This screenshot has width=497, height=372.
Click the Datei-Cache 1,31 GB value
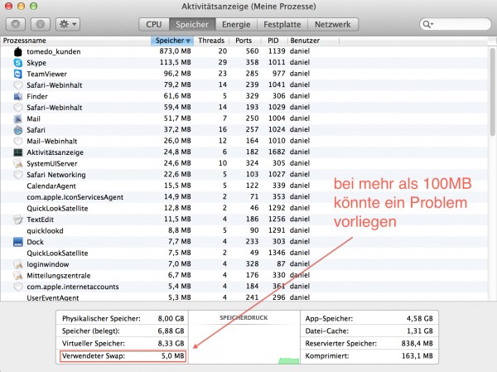click(x=420, y=331)
